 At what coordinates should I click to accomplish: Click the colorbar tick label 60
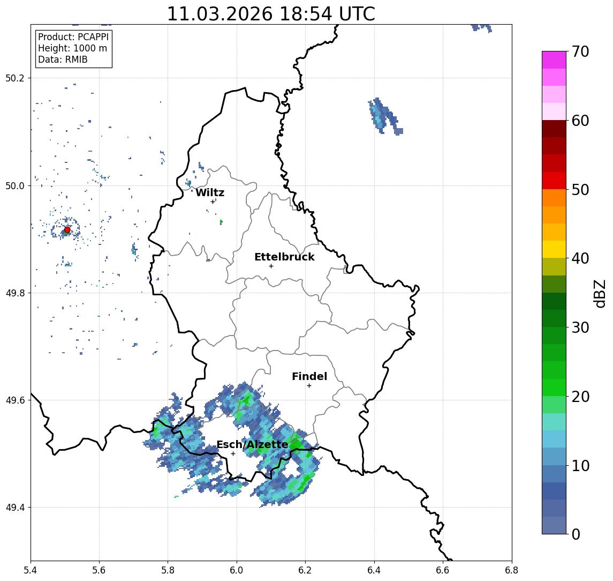580,121
